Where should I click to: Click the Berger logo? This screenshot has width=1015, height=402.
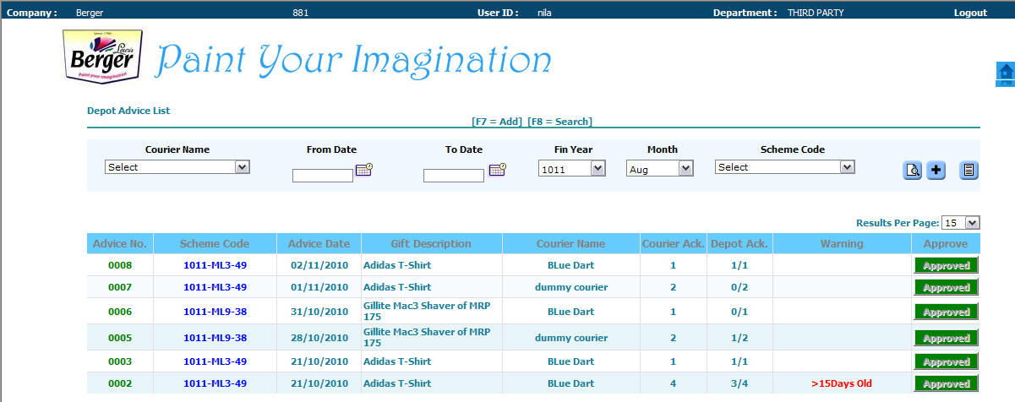[x=103, y=57]
